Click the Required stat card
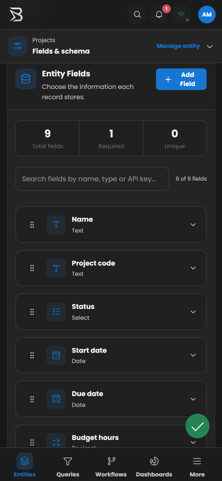The height and width of the screenshot is (481, 222). pyautogui.click(x=111, y=138)
